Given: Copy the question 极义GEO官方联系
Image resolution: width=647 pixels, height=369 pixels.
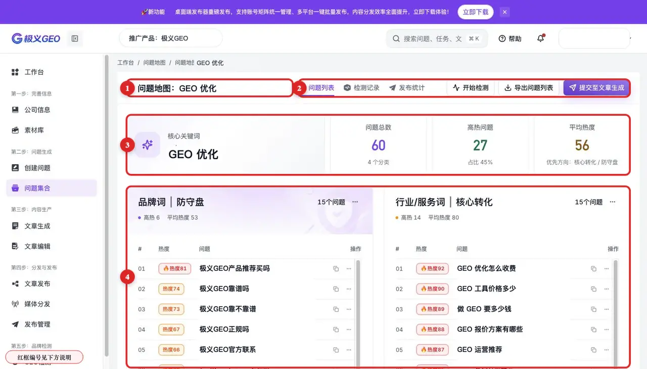Looking at the screenshot, I should pyautogui.click(x=336, y=349).
